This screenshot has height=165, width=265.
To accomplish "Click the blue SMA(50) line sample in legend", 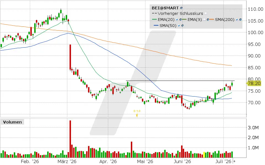I will click(156, 25).
